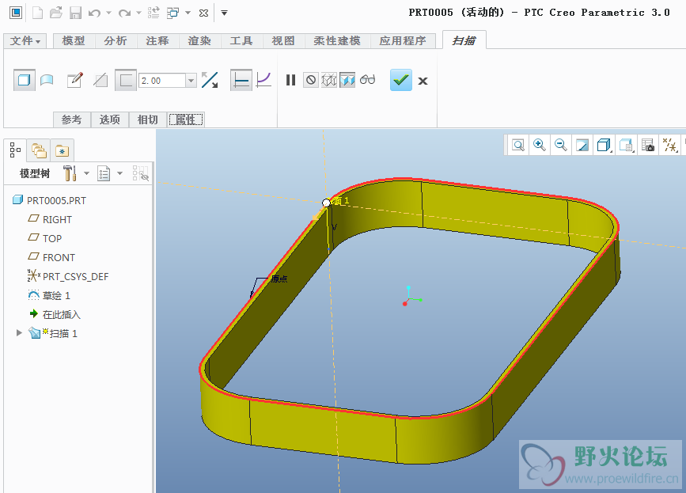Image resolution: width=686 pixels, height=493 pixels.
Task: Switch to the 工具 ribbon tab
Action: point(241,40)
